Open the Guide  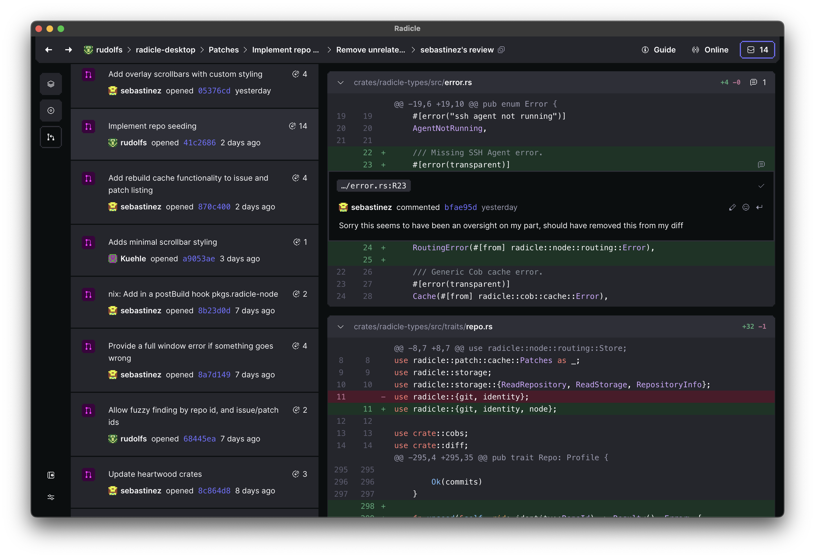(x=659, y=50)
